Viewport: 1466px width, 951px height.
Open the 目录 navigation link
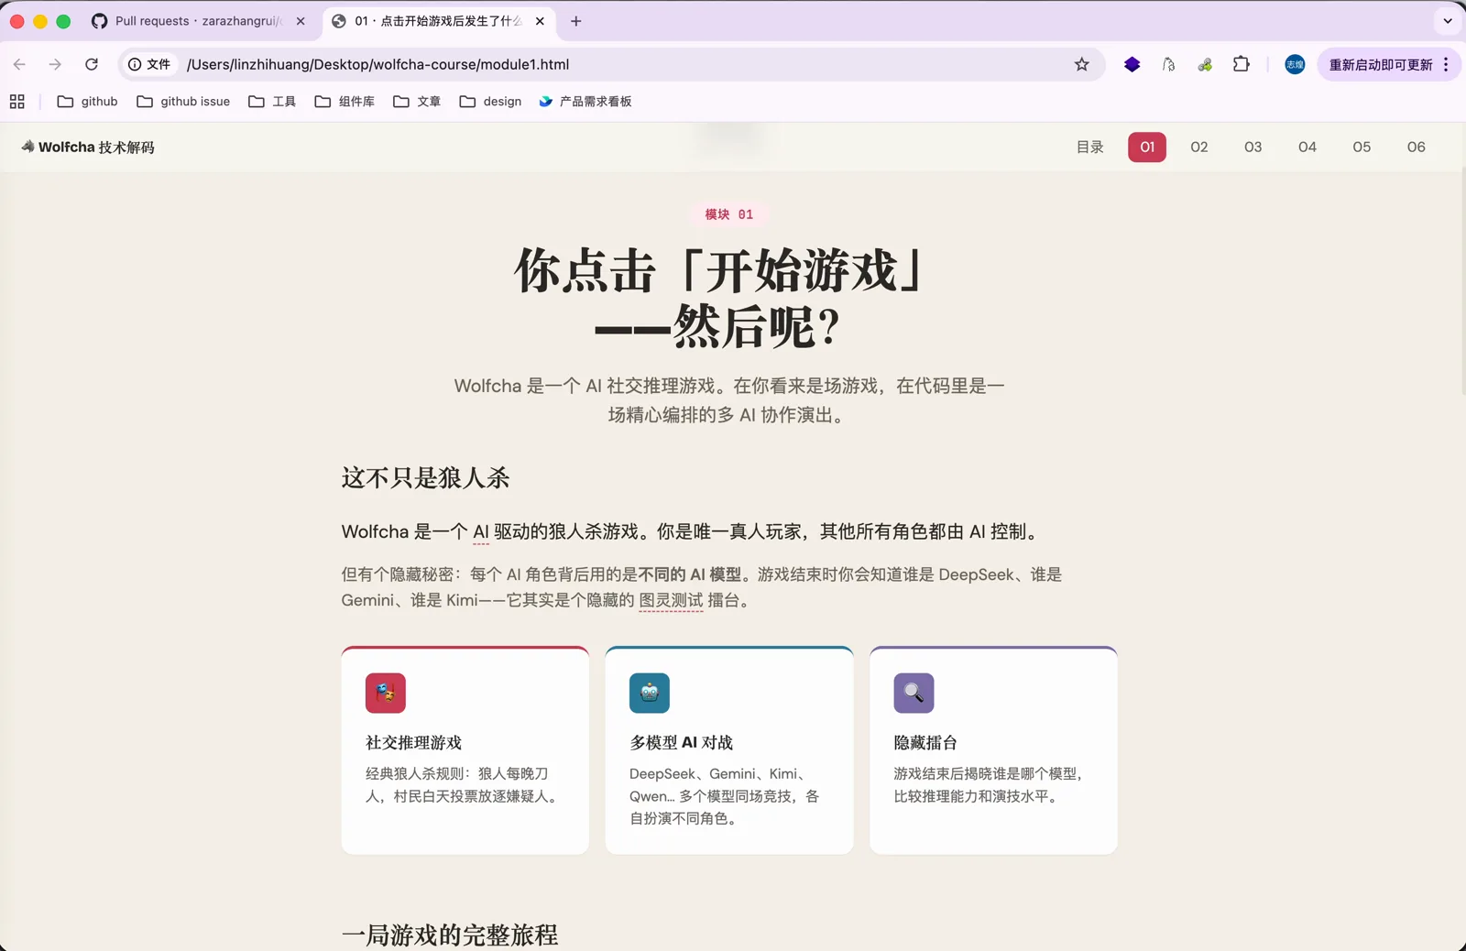coord(1090,147)
